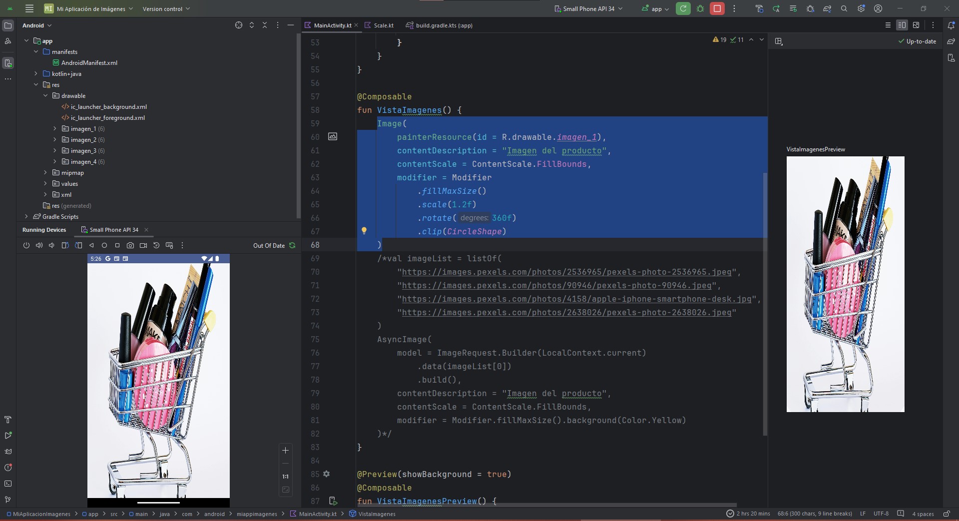Screen dimensions: 959x521
Task: Click the VistaImagenesPreview image preview
Action: click(845, 284)
